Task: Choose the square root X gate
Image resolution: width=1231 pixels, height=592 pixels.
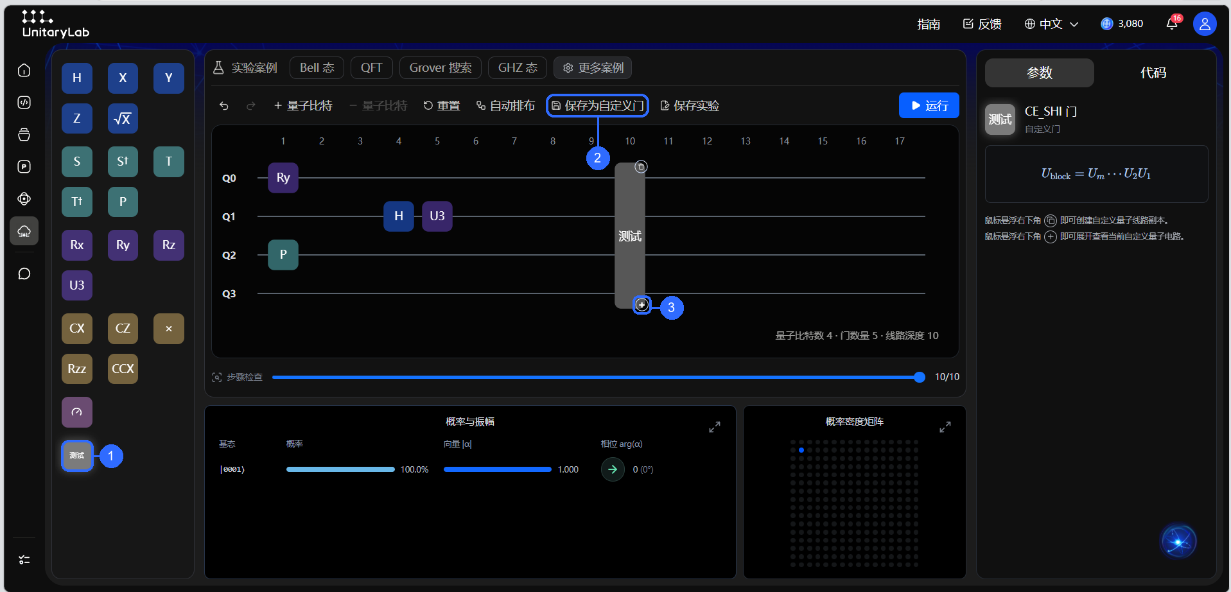Action: point(123,119)
